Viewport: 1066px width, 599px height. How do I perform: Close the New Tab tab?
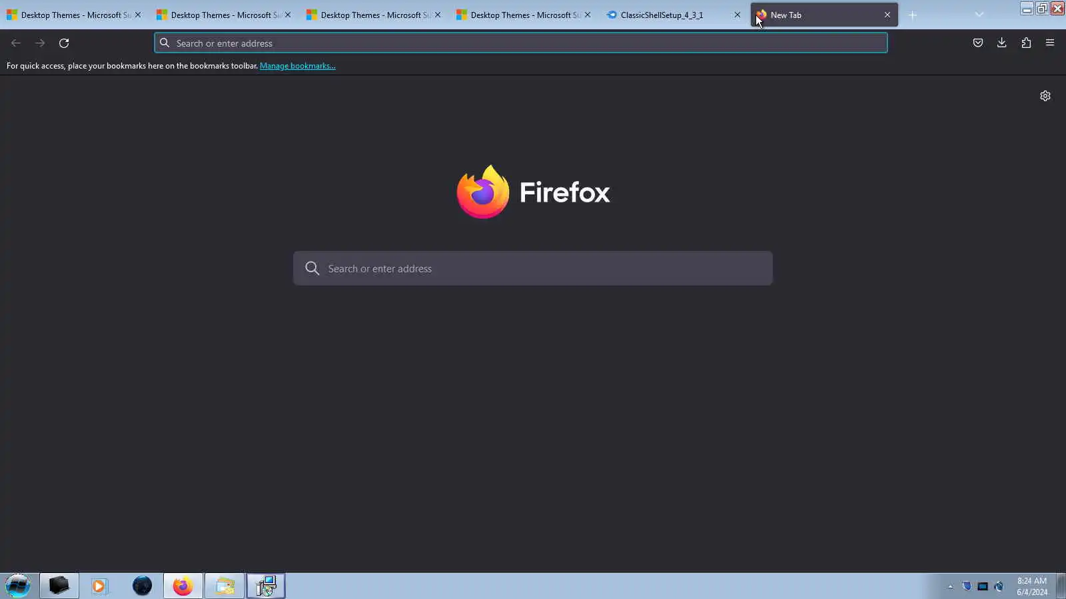coord(887,15)
